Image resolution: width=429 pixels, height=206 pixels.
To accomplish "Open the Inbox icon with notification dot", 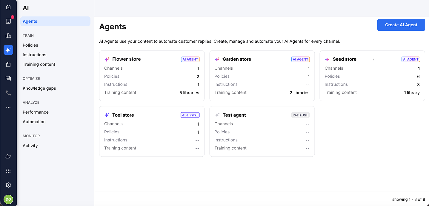I will click(x=8, y=21).
